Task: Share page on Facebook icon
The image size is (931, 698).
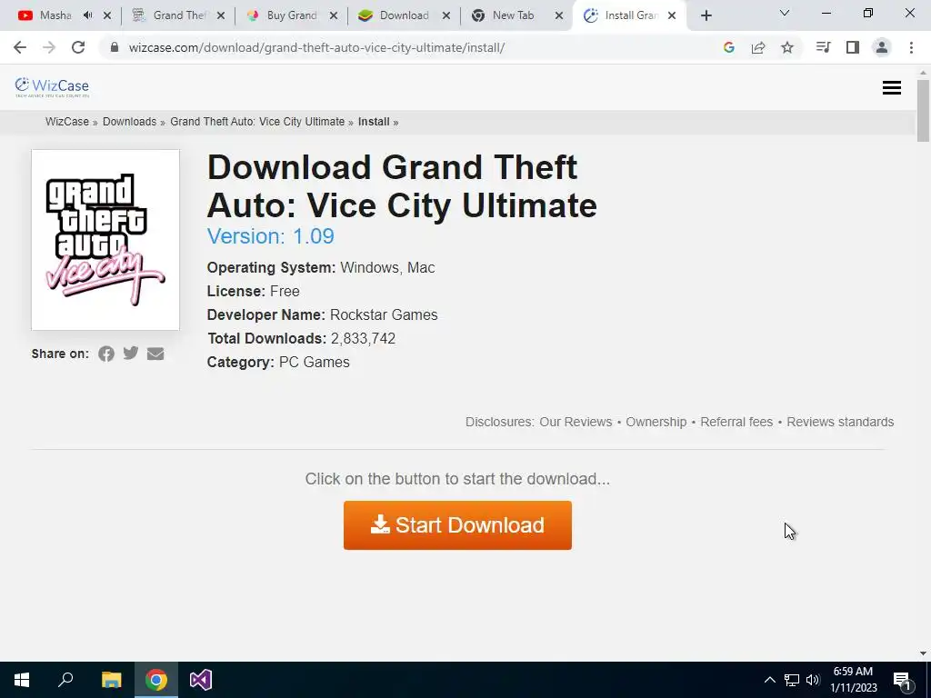Action: tap(106, 354)
